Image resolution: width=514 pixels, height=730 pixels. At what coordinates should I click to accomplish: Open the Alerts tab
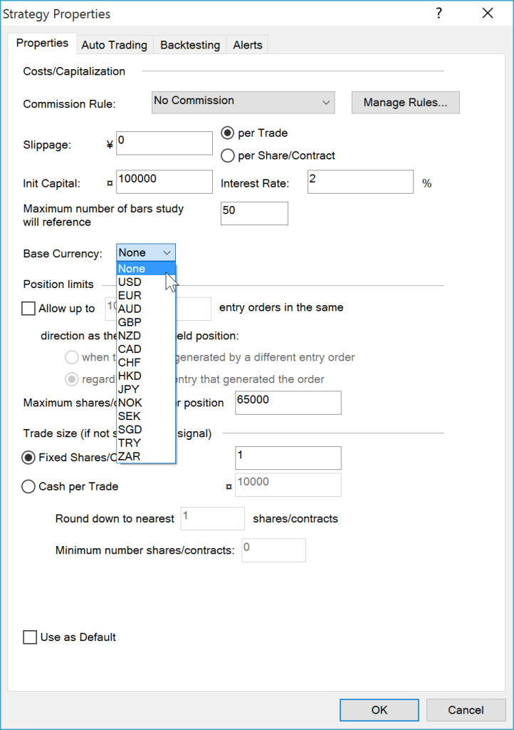(x=248, y=45)
